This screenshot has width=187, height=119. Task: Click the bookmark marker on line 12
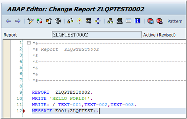pyautogui.click(x=24, y=111)
